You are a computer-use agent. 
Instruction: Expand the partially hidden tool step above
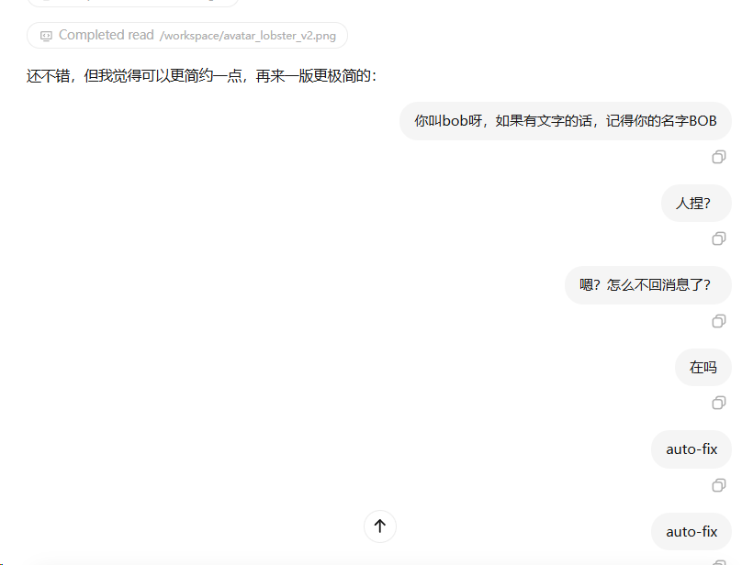132,3
